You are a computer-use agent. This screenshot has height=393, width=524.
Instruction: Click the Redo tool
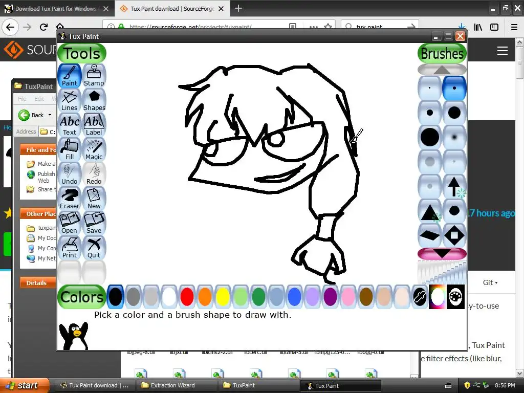[94, 174]
